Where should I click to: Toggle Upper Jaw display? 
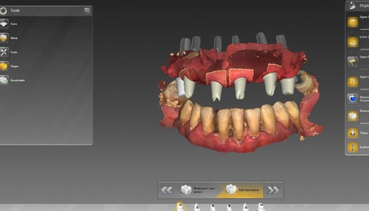(x=353, y=22)
